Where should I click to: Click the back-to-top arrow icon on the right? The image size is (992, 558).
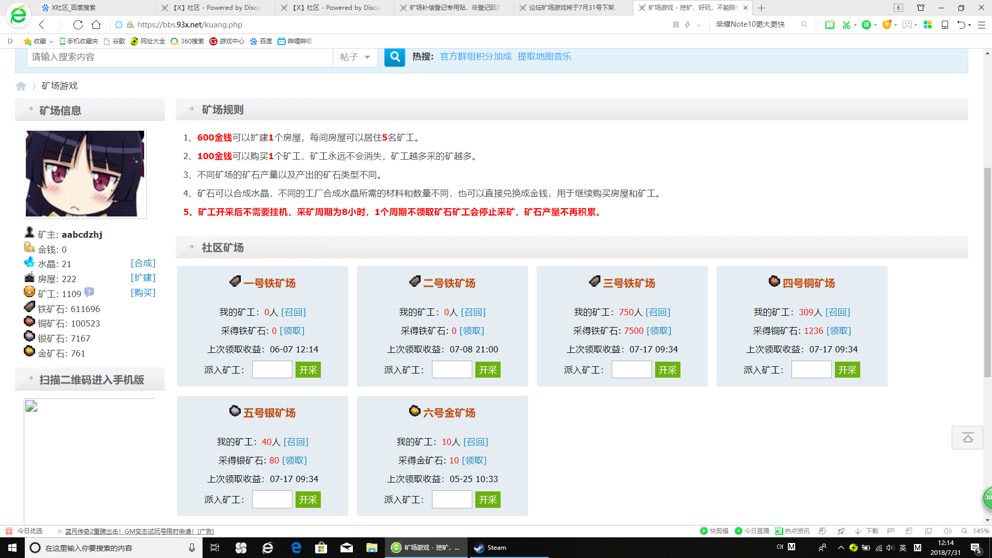point(967,438)
